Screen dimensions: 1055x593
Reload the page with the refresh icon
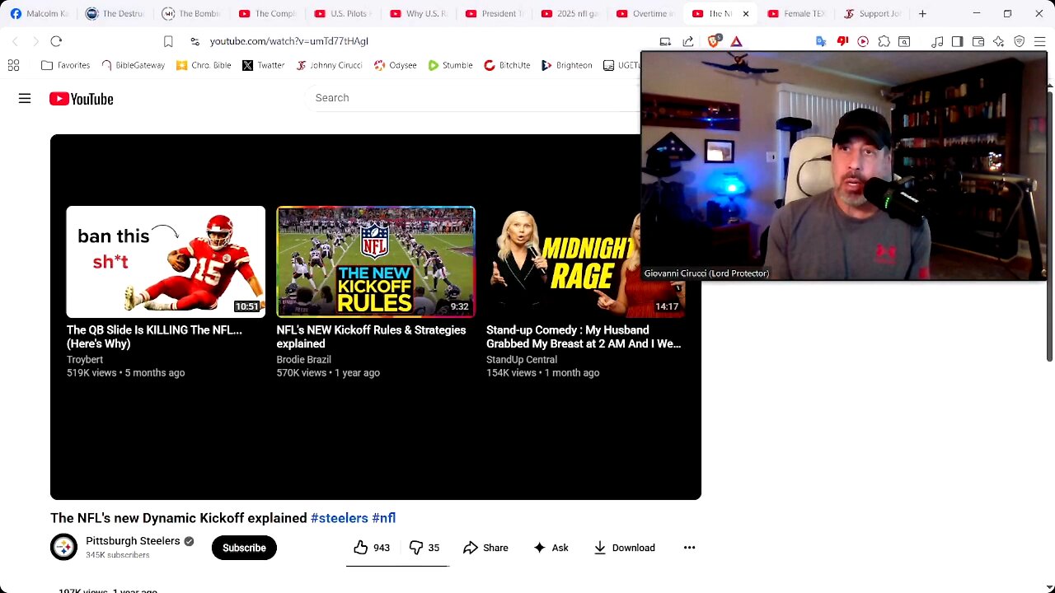tap(56, 41)
